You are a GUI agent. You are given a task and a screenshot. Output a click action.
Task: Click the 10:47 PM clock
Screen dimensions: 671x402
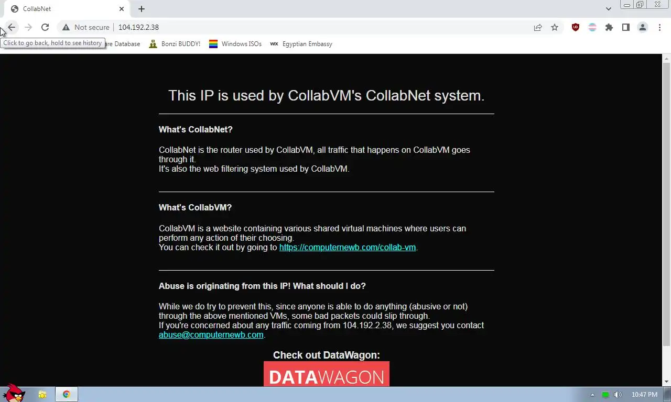click(x=644, y=395)
